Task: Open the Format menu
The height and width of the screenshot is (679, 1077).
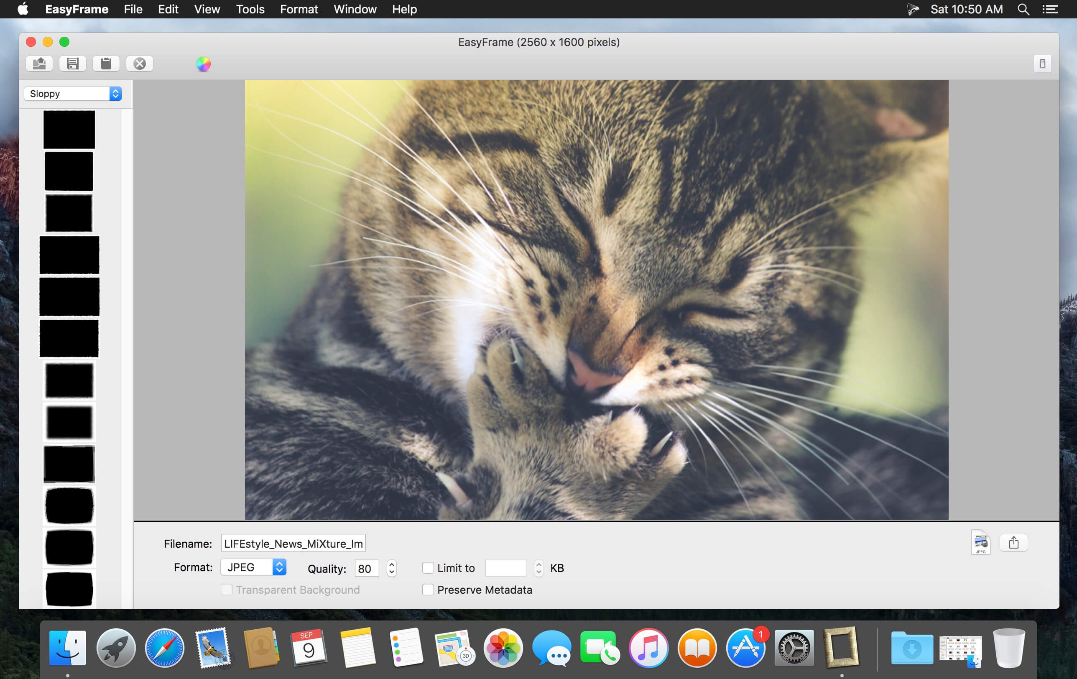Action: coord(299,9)
